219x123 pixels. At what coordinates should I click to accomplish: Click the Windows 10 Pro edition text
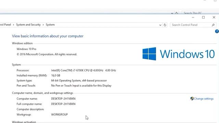[x=26, y=49]
